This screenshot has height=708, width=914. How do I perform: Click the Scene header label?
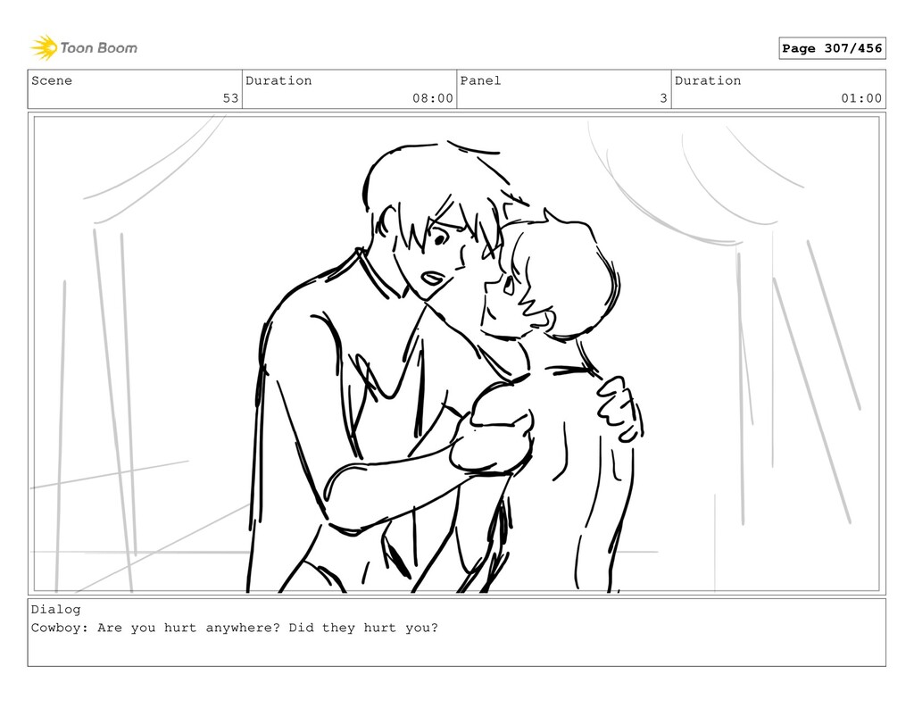point(52,80)
